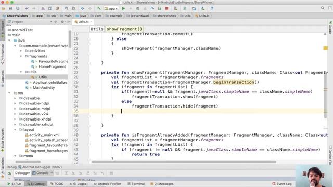The width and height of the screenshot is (333, 187).
Task: Click the Profile app gauge icon
Action: point(152,8)
